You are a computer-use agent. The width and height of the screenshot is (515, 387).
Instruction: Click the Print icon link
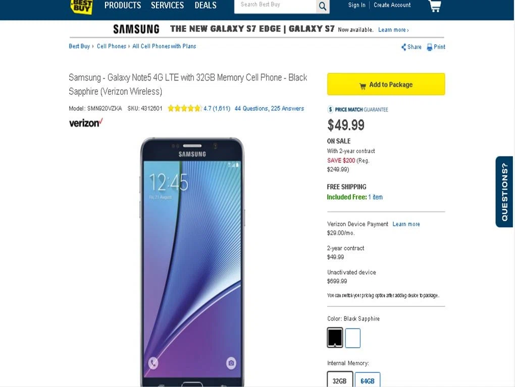coord(436,47)
